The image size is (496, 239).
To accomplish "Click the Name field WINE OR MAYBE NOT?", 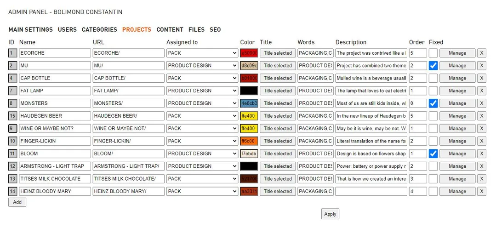I will pyautogui.click(x=55, y=128).
